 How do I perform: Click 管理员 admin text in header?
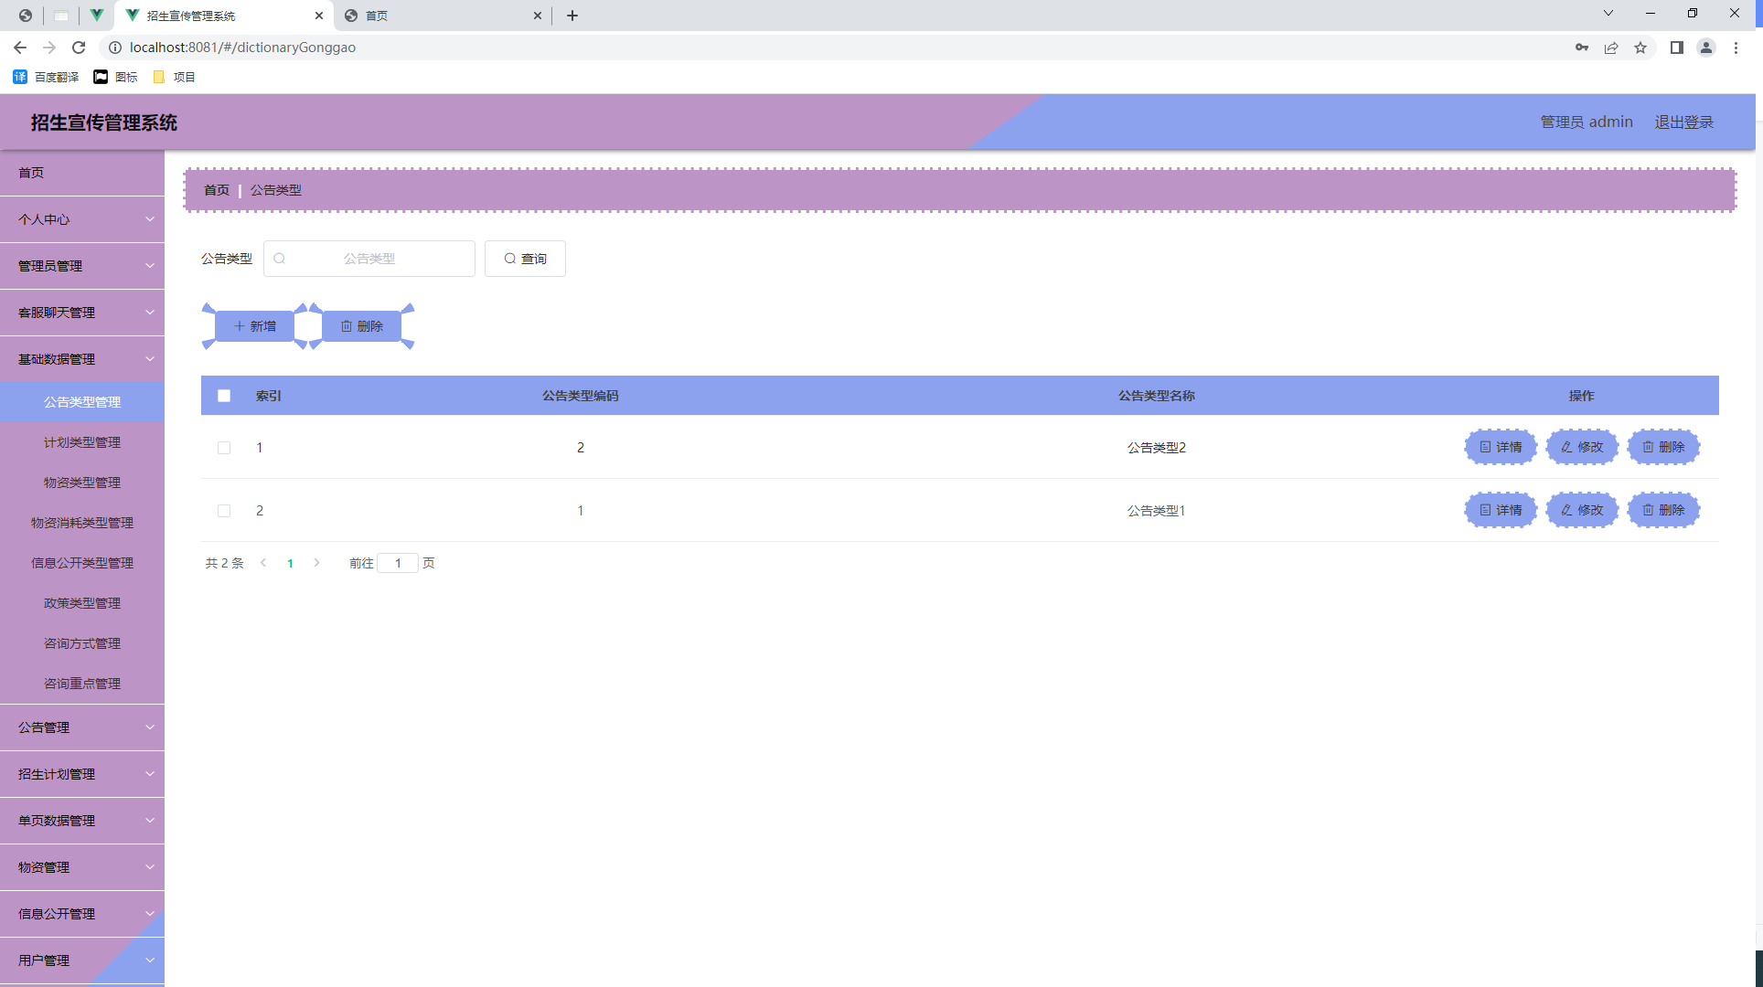click(1587, 122)
